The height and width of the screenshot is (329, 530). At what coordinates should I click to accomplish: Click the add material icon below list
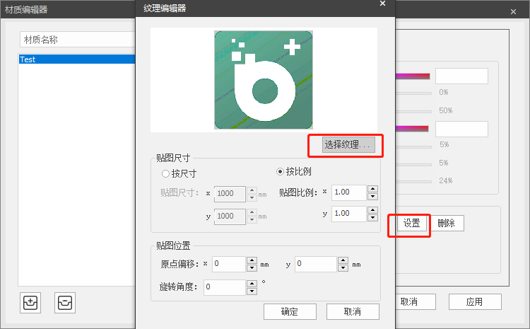[30, 303]
